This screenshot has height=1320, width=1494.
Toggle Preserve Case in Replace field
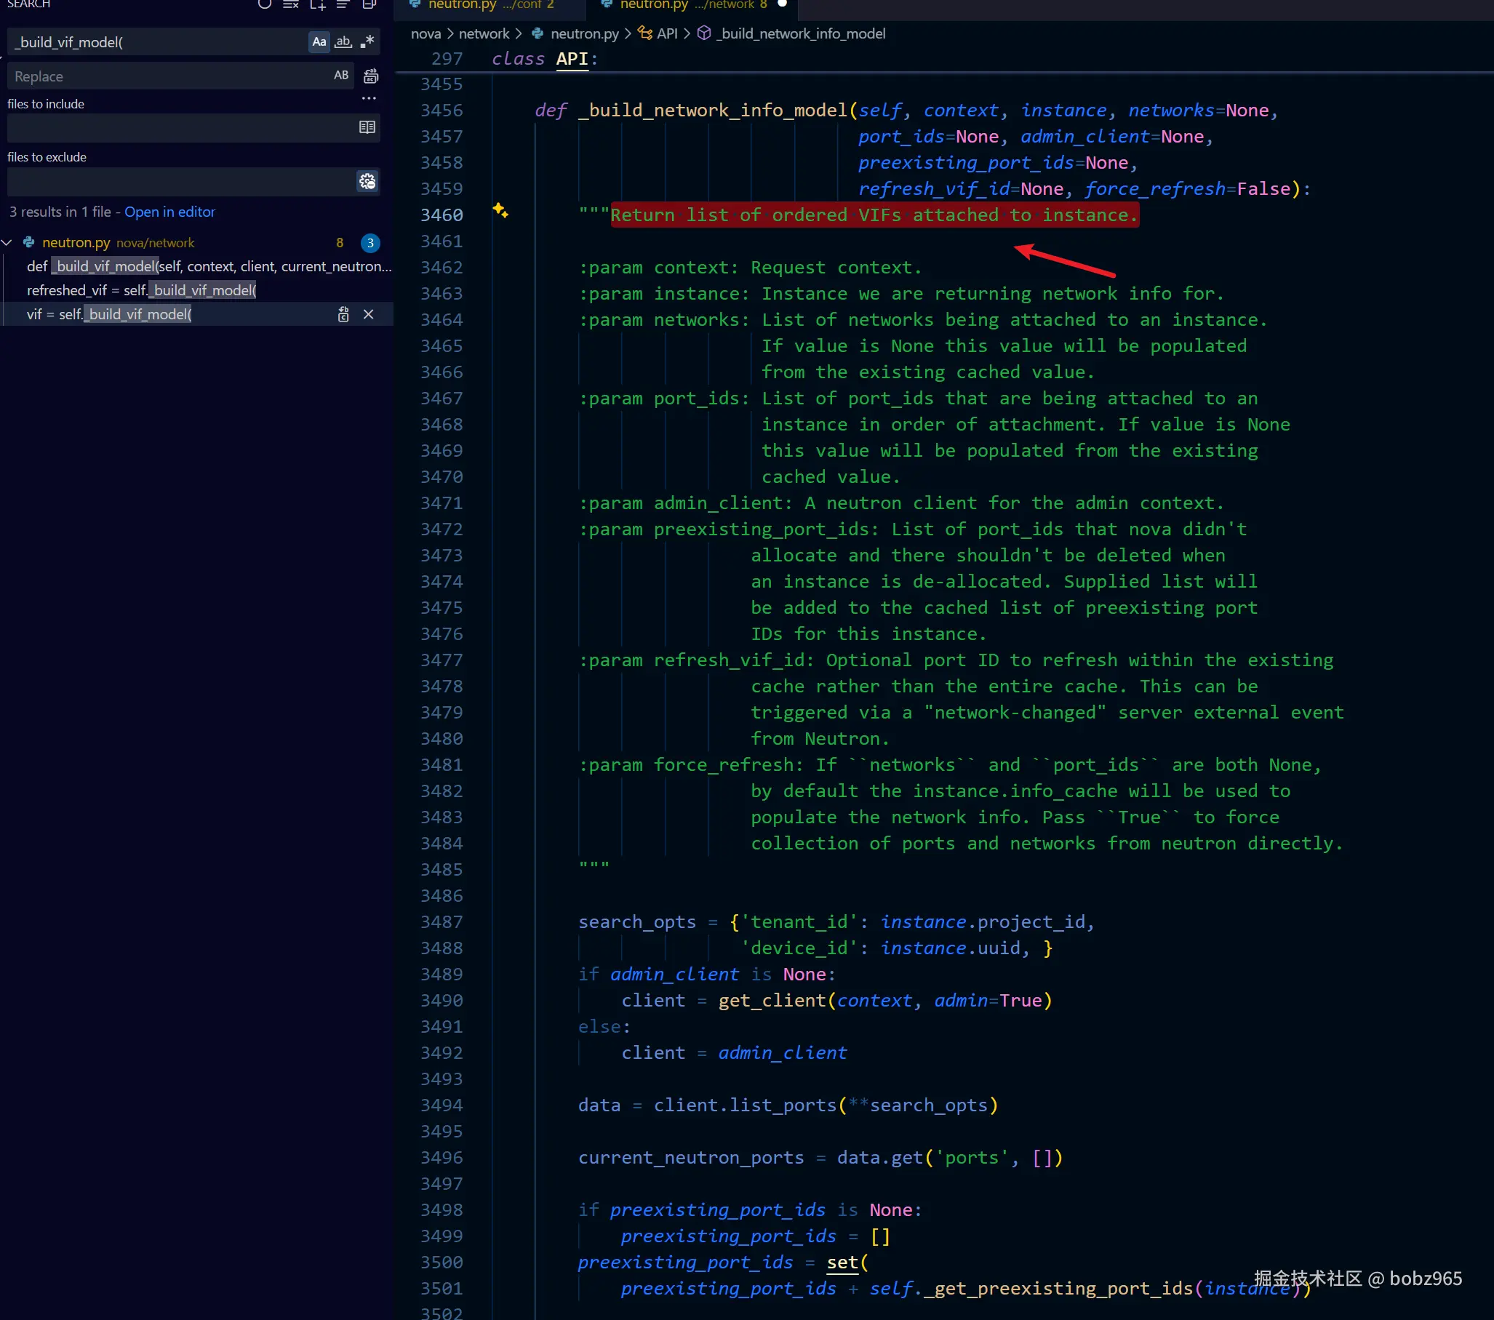click(341, 76)
